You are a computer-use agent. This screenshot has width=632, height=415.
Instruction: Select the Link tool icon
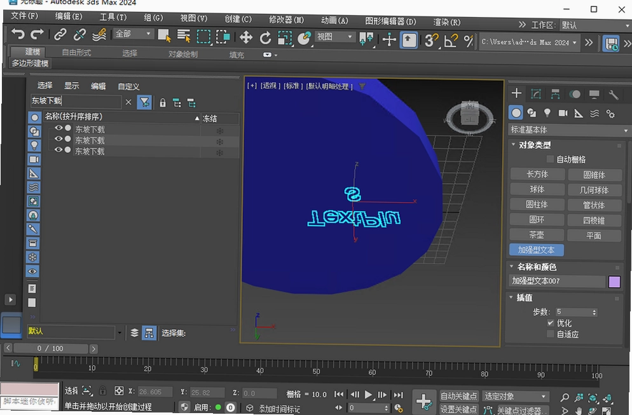60,35
